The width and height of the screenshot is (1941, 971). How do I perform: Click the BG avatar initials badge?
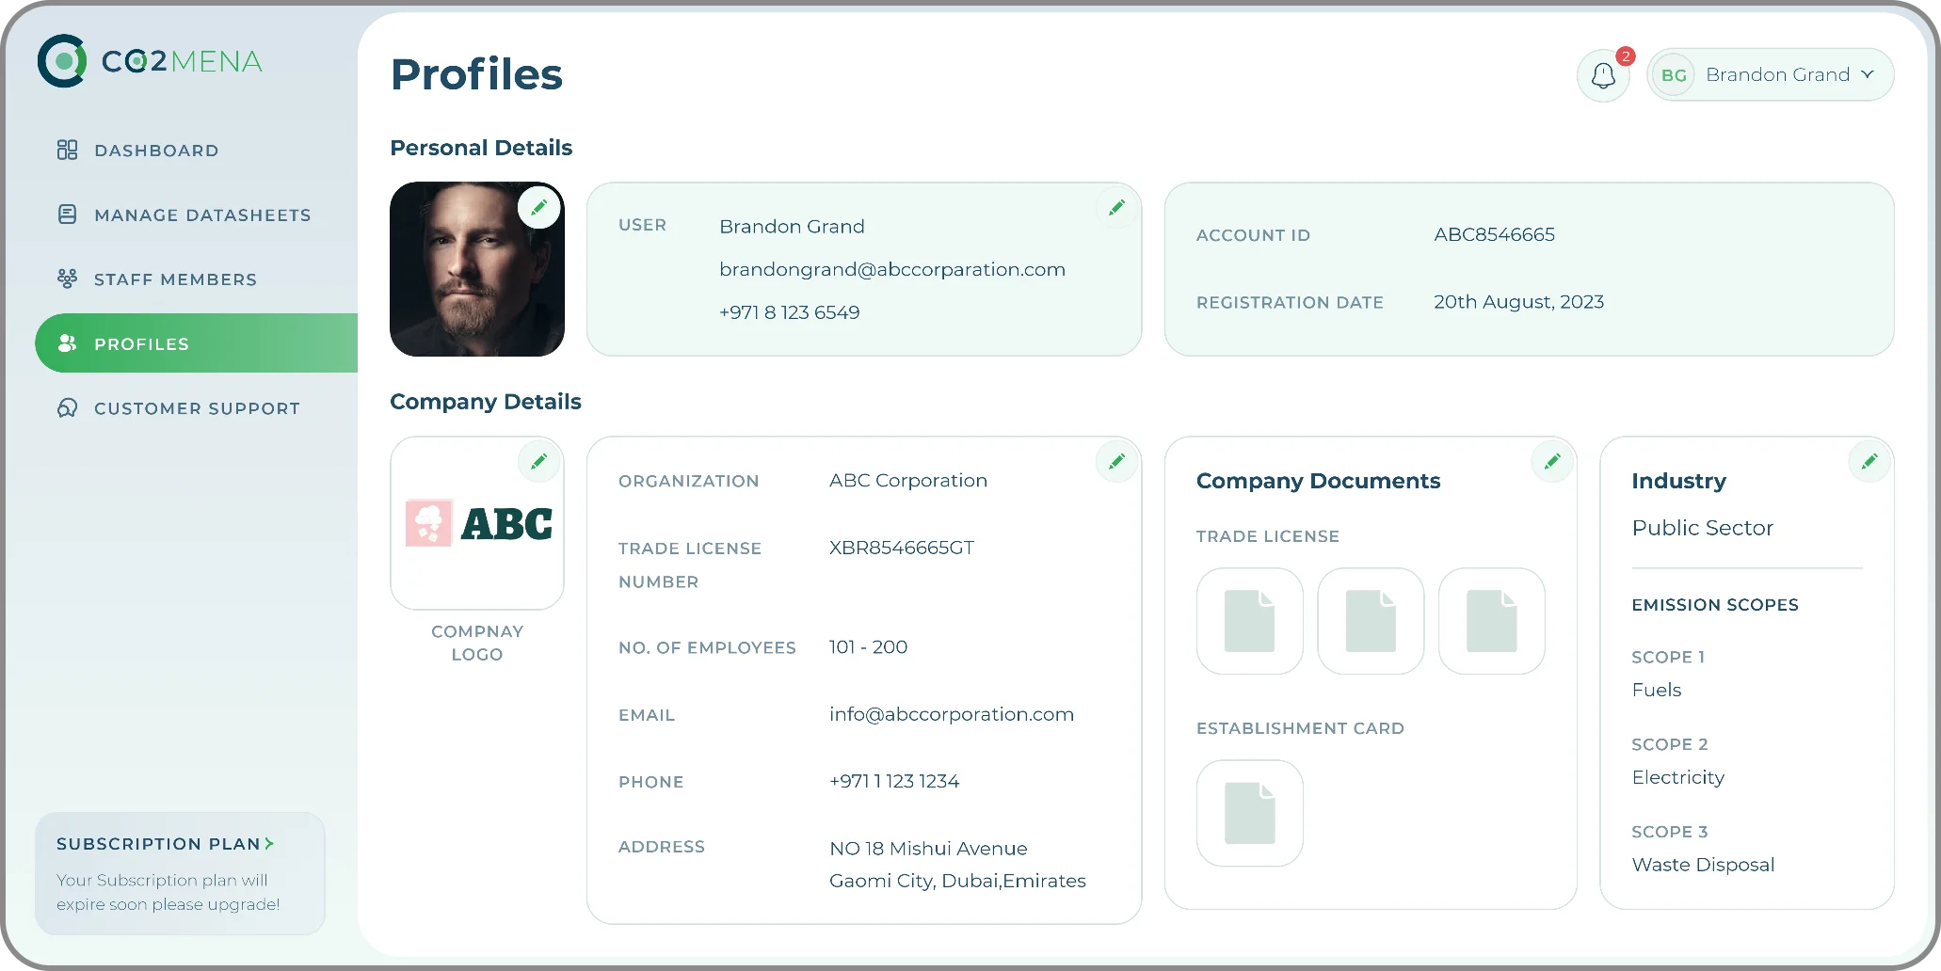(1674, 75)
